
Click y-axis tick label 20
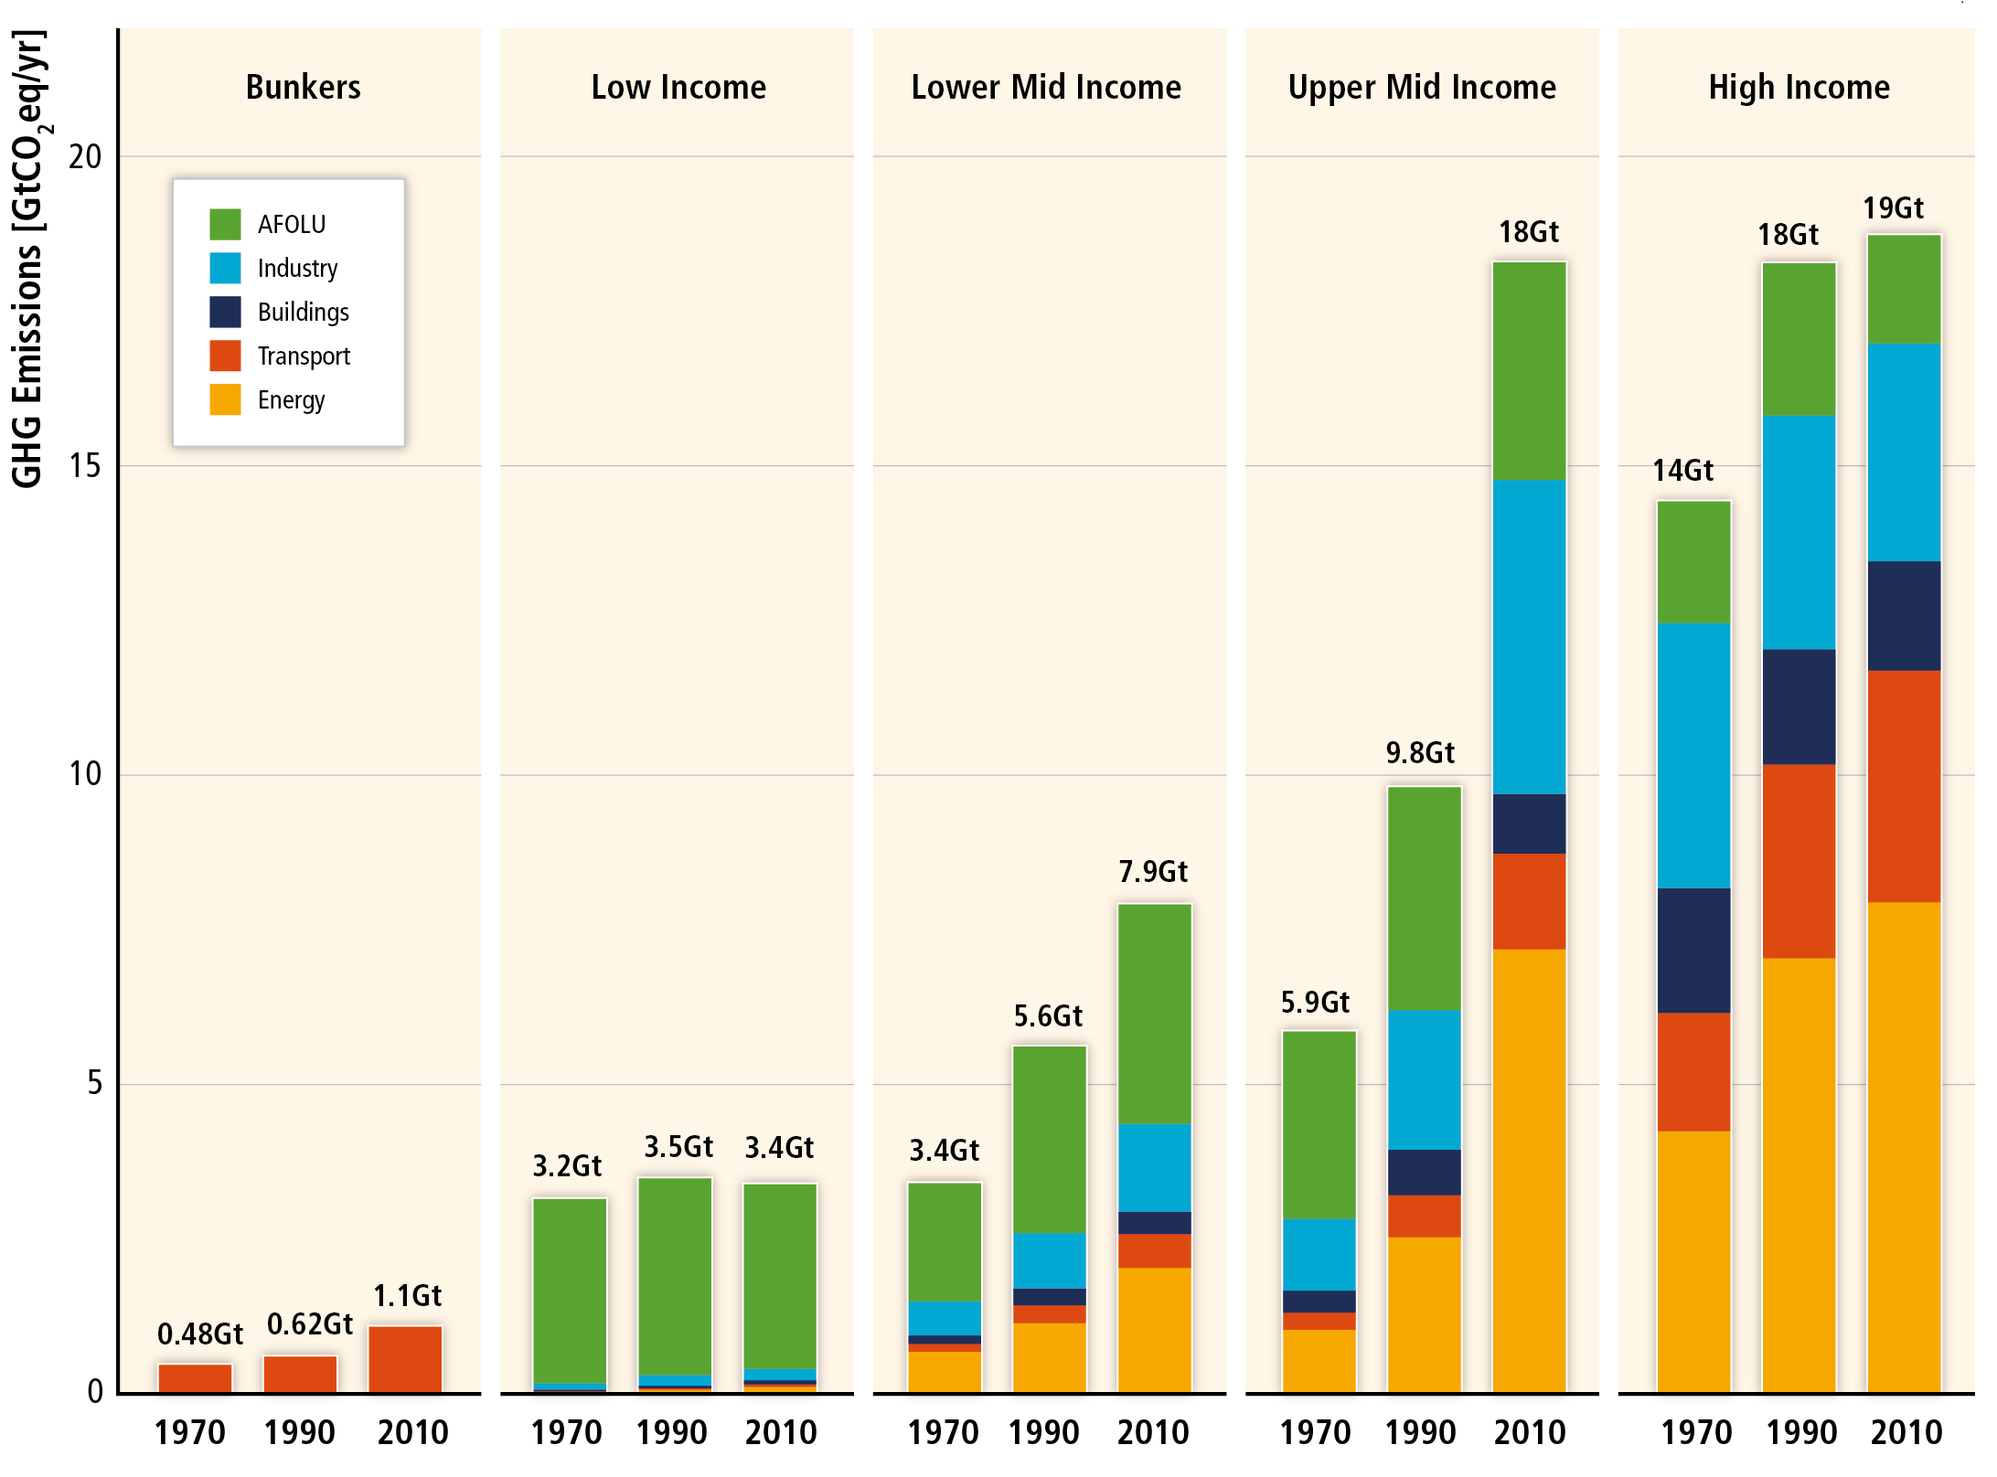coord(85,157)
